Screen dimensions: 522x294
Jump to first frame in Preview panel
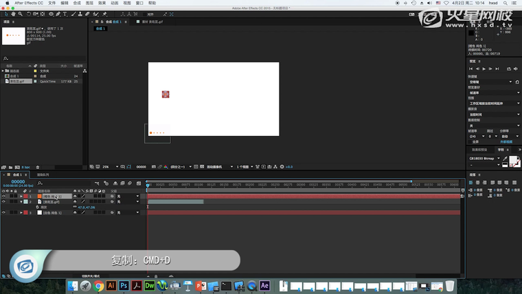[x=470, y=69]
